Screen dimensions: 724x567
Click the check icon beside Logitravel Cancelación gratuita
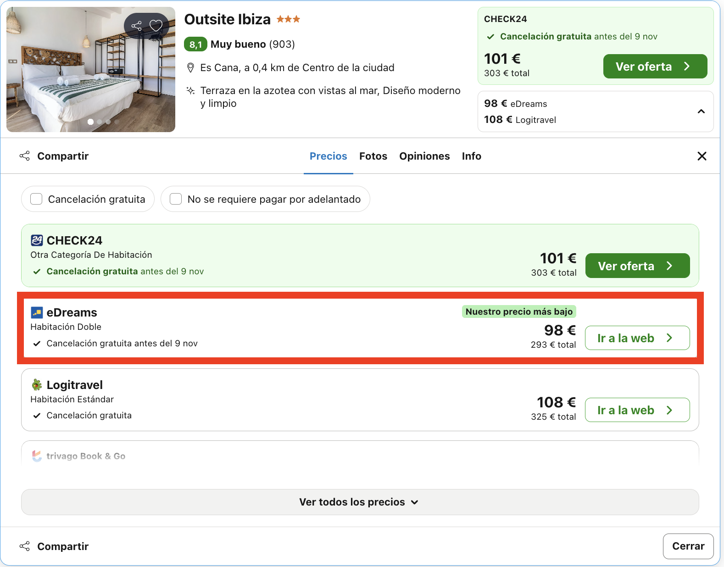click(37, 415)
